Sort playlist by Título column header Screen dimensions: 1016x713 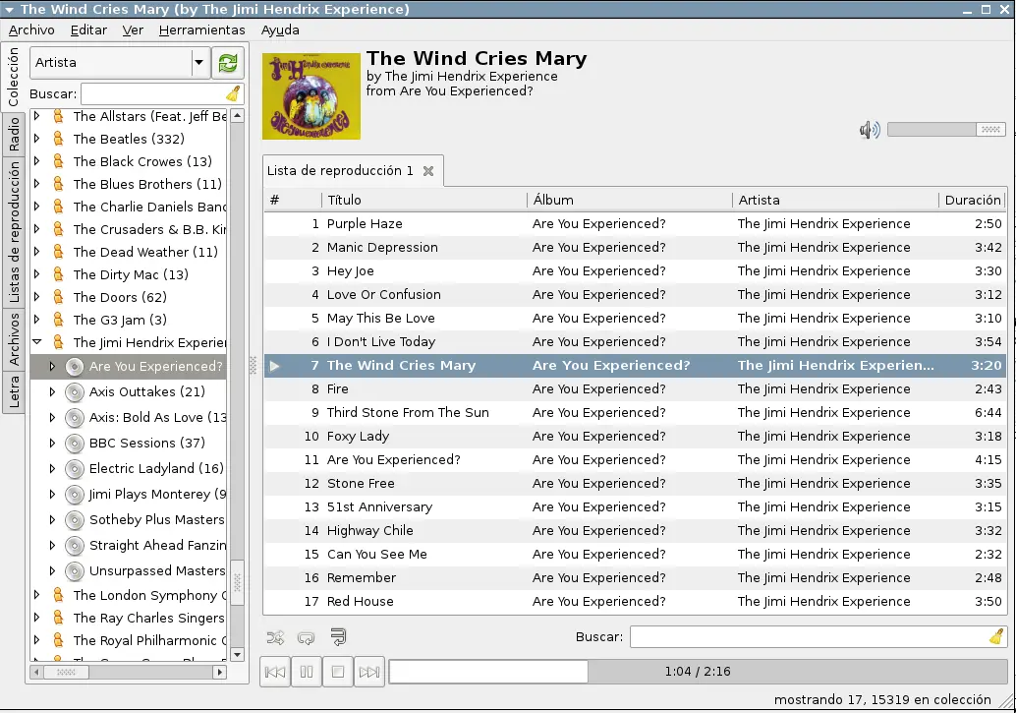(x=424, y=200)
